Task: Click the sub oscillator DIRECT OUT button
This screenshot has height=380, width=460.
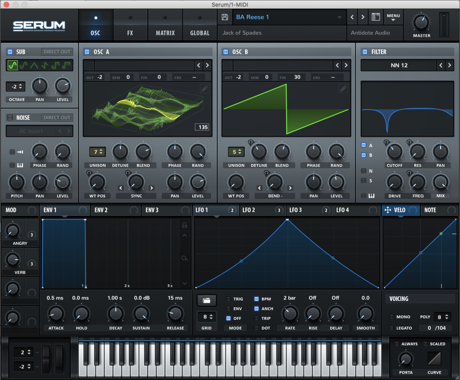Action: click(57, 52)
